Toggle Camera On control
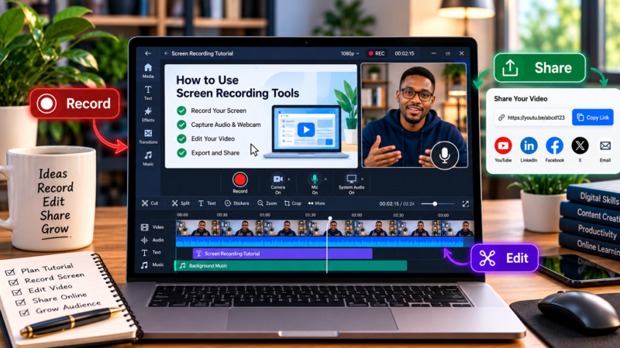This screenshot has width=620, height=348. tap(278, 184)
